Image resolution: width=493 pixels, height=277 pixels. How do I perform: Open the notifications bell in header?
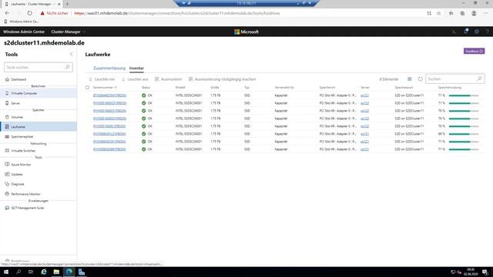(x=465, y=32)
